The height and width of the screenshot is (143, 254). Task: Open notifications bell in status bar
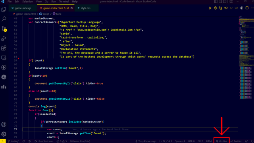(252, 141)
